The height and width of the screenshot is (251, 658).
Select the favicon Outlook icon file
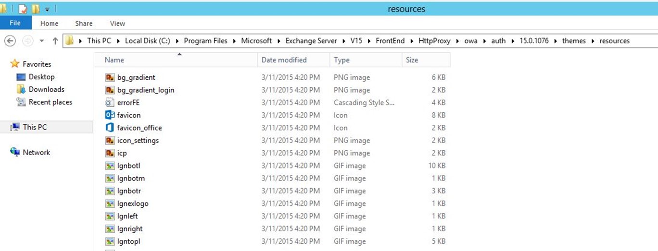(x=110, y=115)
